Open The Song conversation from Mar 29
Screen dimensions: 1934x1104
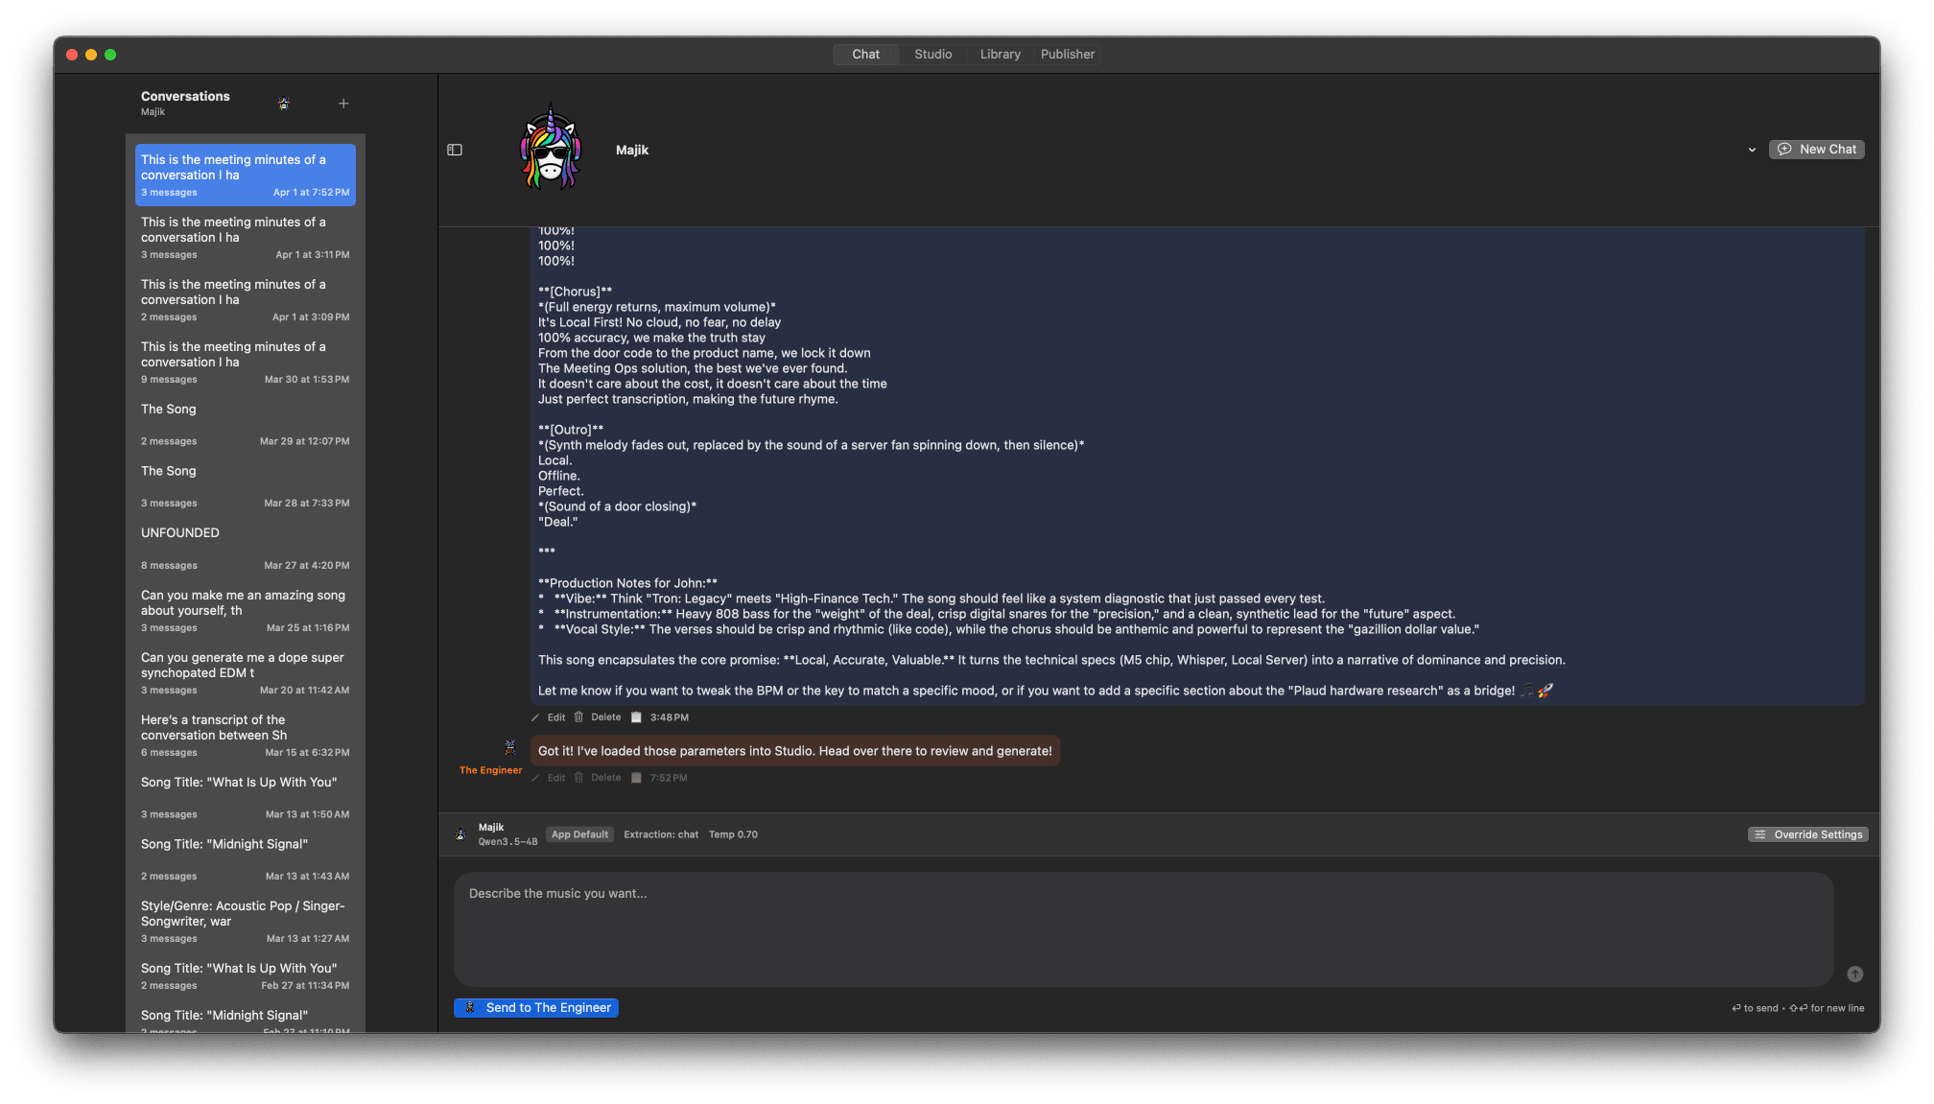(x=246, y=424)
